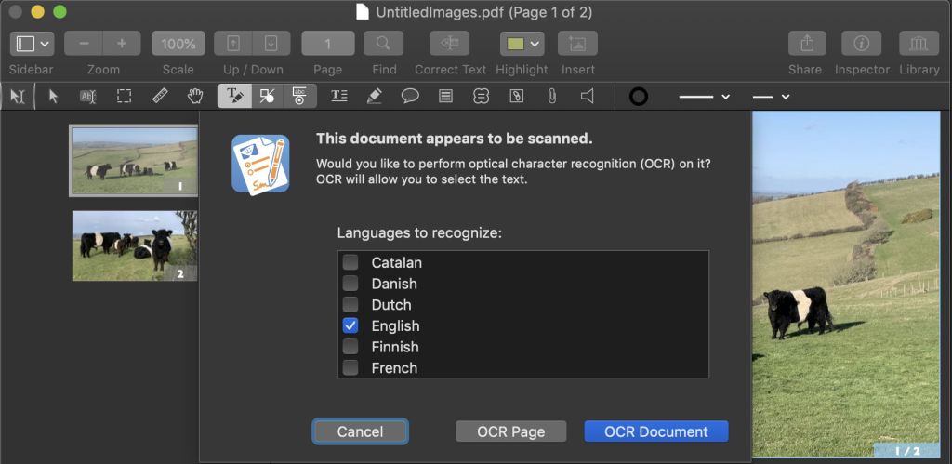Viewport: 952px width, 464px height.
Task: Uncheck the English language checkbox
Action: pos(350,325)
